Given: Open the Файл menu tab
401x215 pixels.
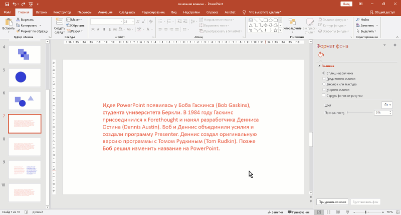Looking at the screenshot, I should click(x=8, y=12).
